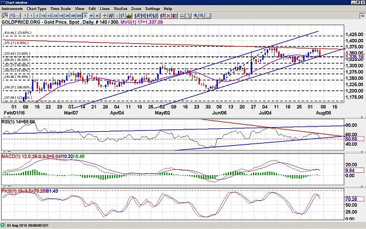Click the PKS(1) stochastic label
This screenshot has width=366, height=229.
[x=30, y=191]
